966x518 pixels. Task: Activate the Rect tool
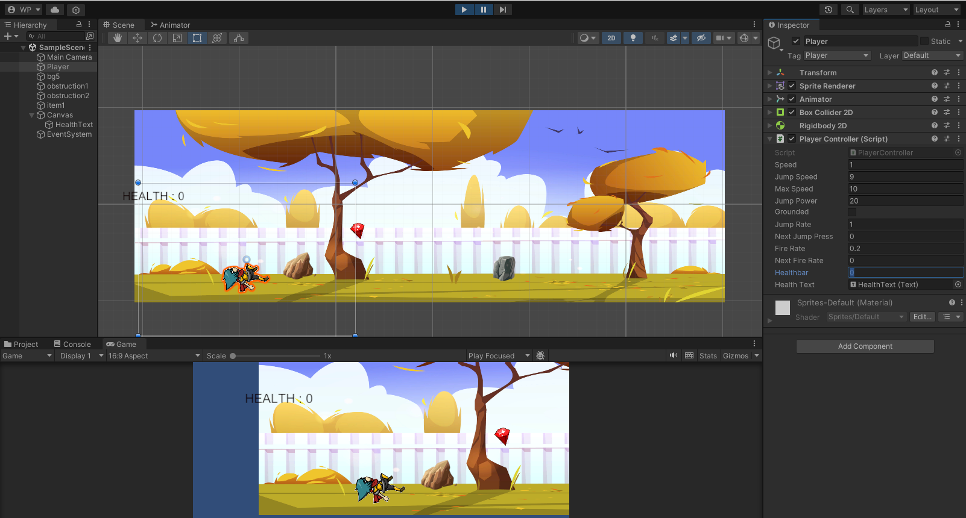pos(197,38)
